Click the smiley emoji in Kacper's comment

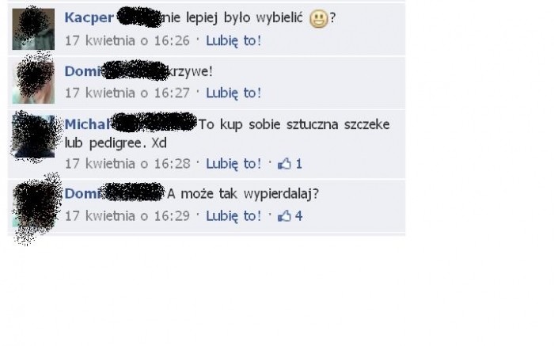(x=318, y=19)
